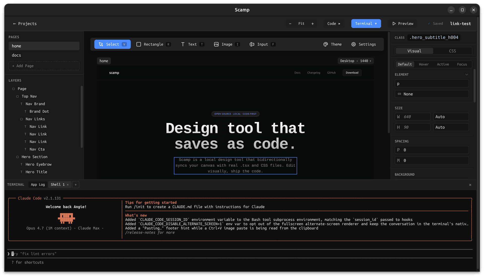Select the Rectangle tool
This screenshot has height=277, width=484.
pyautogui.click(x=153, y=44)
